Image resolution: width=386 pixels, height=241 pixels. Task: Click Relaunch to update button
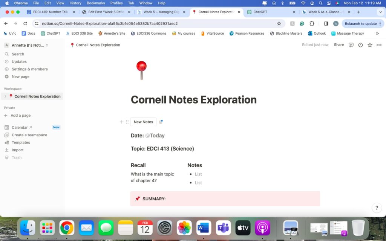click(361, 23)
